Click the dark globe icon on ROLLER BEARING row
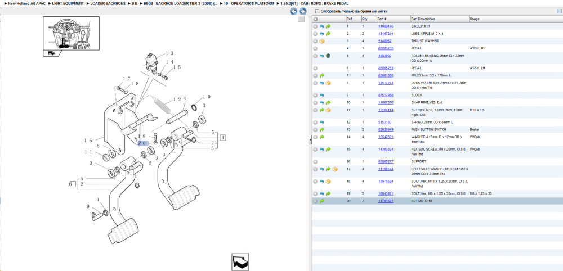Image resolution: width=563 pixels, height=271 pixels. pyautogui.click(x=328, y=56)
